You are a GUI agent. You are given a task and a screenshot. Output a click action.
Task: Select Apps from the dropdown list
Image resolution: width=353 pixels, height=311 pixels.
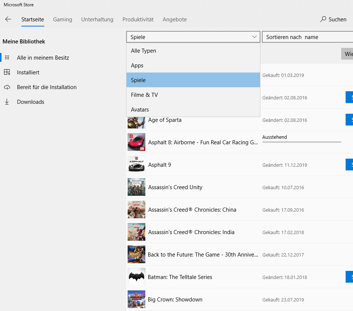coord(193,66)
